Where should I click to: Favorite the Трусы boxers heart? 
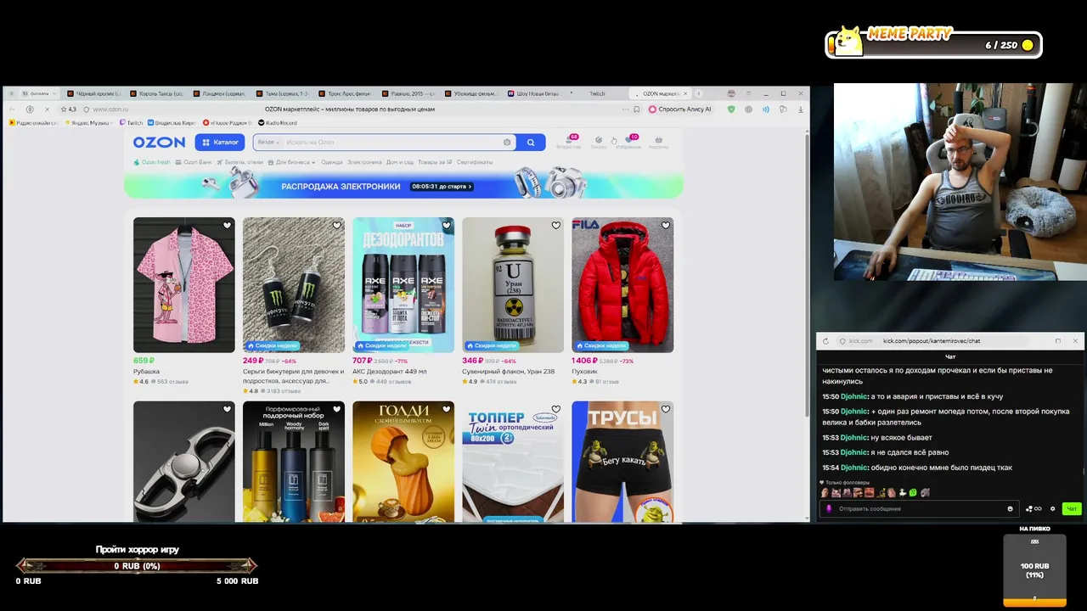pyautogui.click(x=665, y=409)
